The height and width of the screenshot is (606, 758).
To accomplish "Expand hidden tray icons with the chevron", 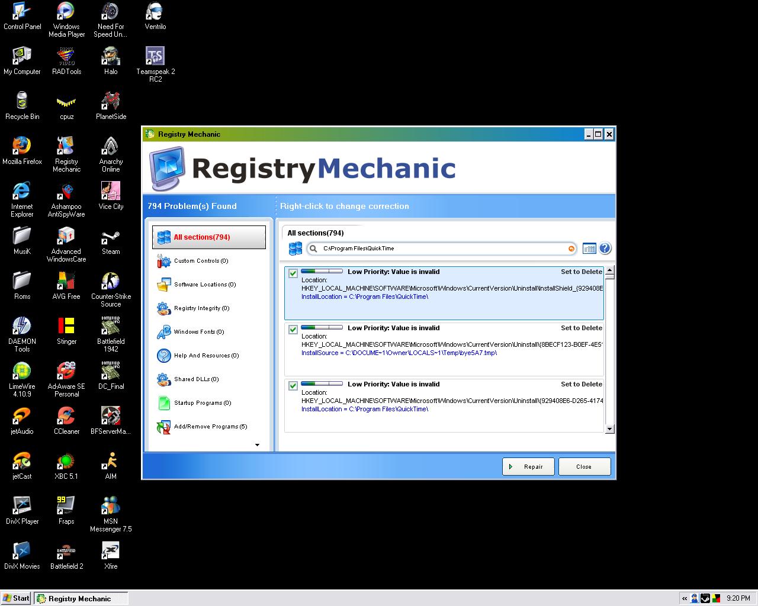I will point(685,598).
